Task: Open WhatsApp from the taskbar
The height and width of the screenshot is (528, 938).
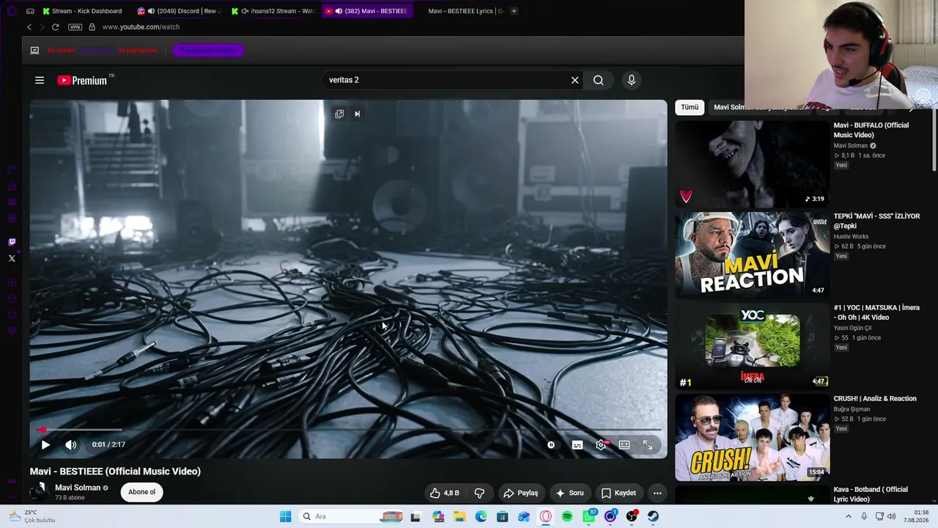Action: point(589,516)
